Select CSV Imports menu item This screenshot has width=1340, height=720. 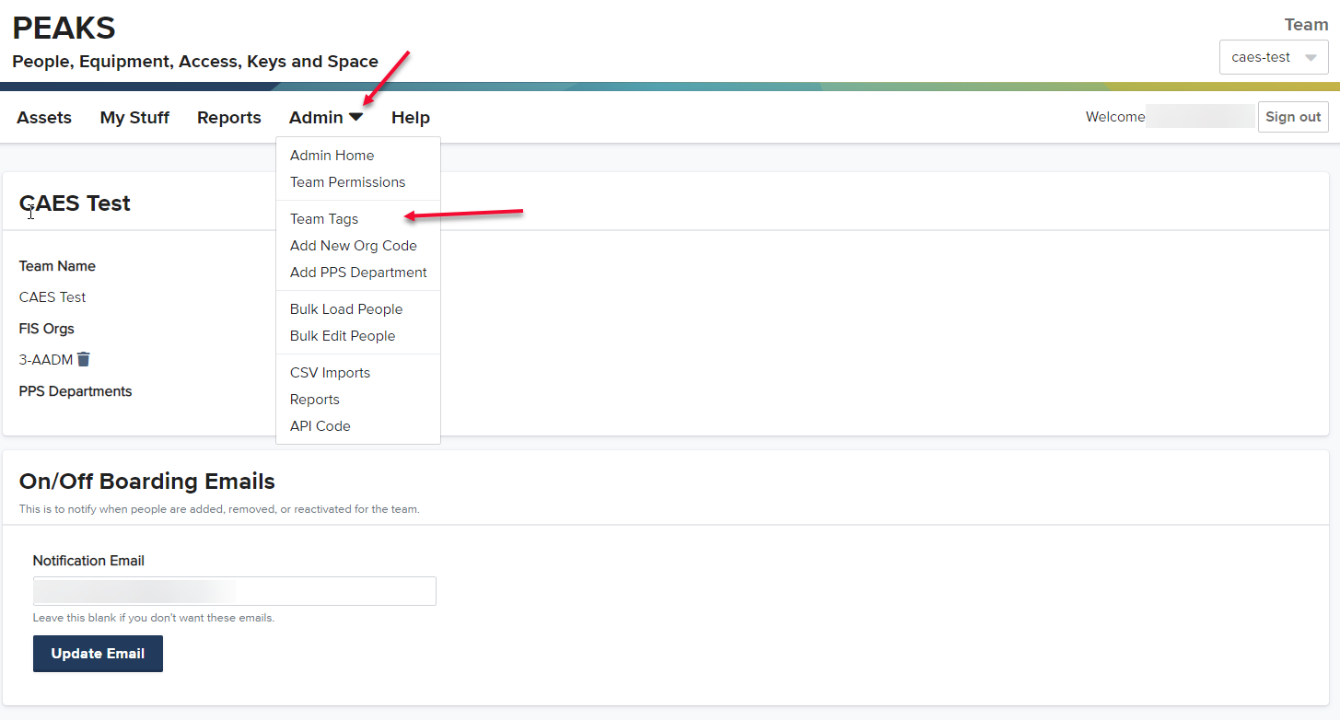coord(330,373)
